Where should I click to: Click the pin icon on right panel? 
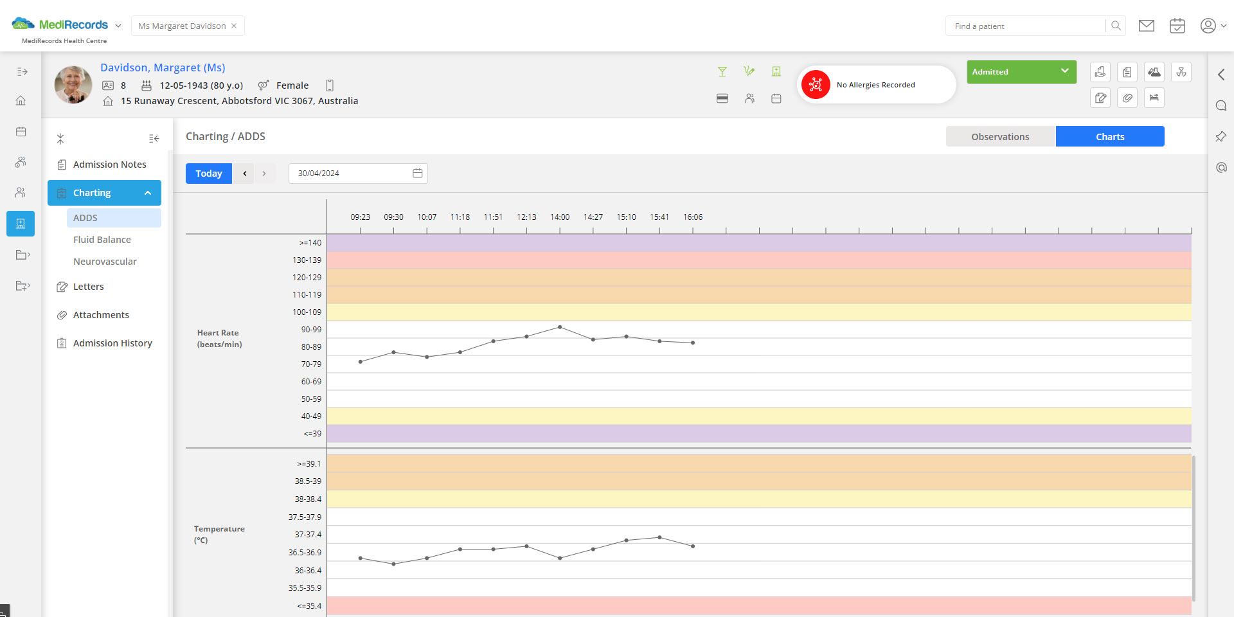click(x=1221, y=136)
